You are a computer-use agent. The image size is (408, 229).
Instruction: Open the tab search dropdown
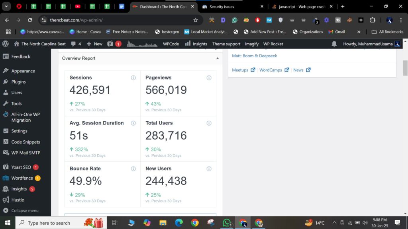point(7,6)
